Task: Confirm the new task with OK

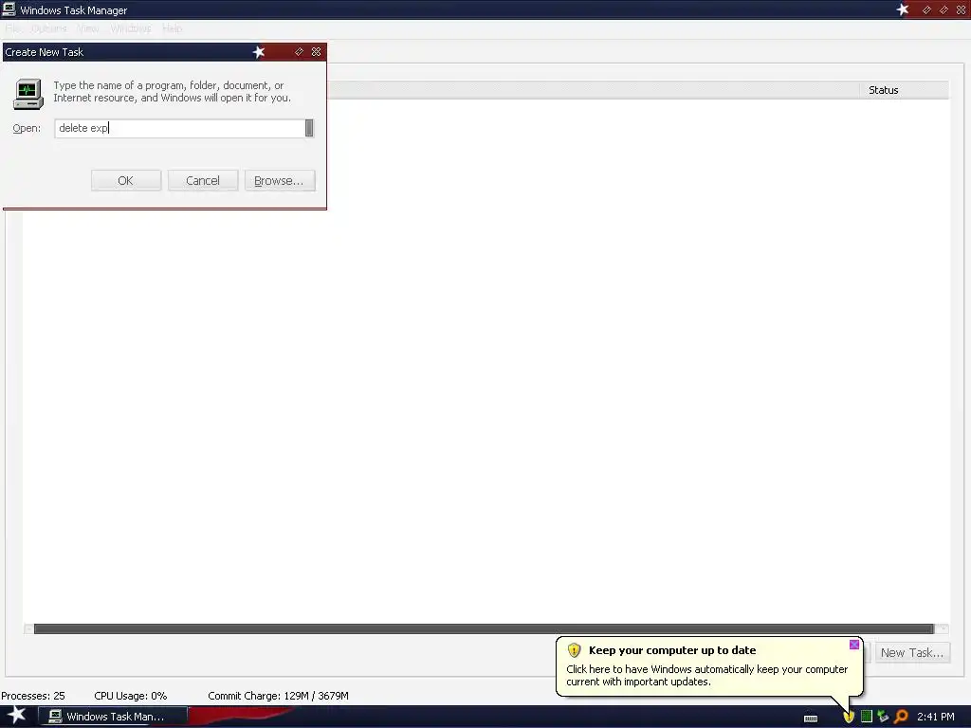Action: (x=126, y=181)
